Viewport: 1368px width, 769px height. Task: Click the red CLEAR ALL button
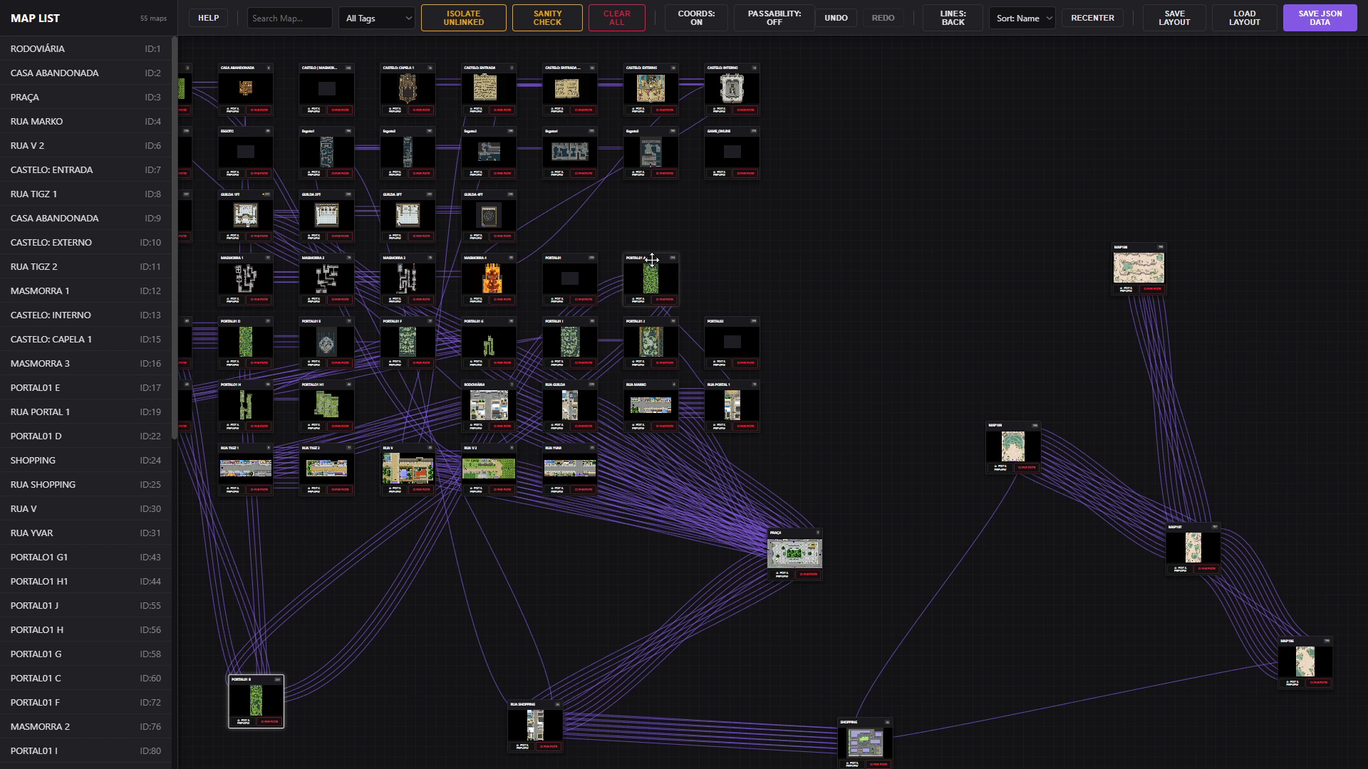click(616, 18)
